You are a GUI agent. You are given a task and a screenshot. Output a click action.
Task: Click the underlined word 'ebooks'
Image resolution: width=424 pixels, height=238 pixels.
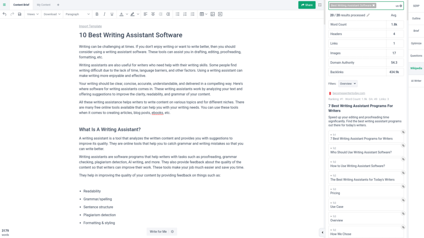click(x=157, y=113)
